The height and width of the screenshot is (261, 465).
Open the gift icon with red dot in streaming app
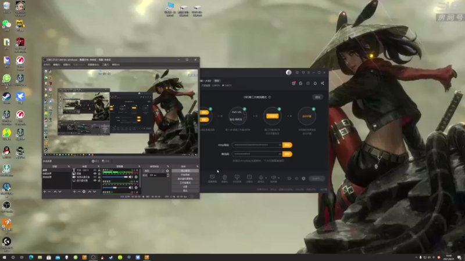click(294, 83)
